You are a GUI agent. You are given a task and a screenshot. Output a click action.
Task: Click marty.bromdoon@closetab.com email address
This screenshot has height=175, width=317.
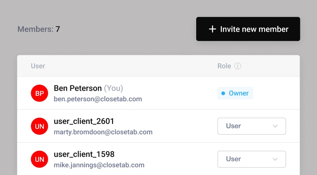coord(103,132)
